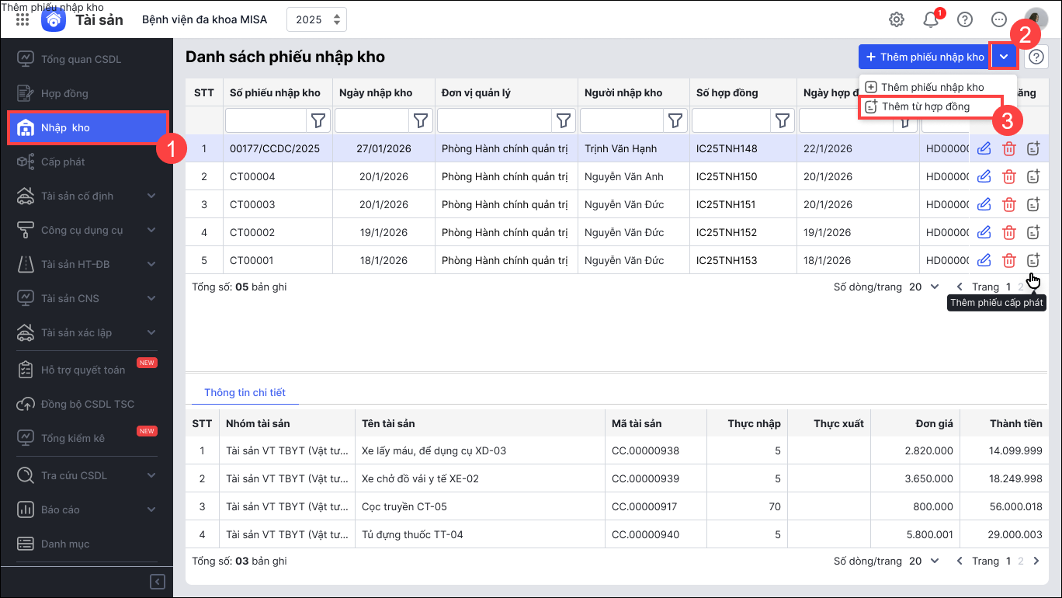Click help icon beside the add button
The image size is (1062, 598).
[x=1036, y=57]
